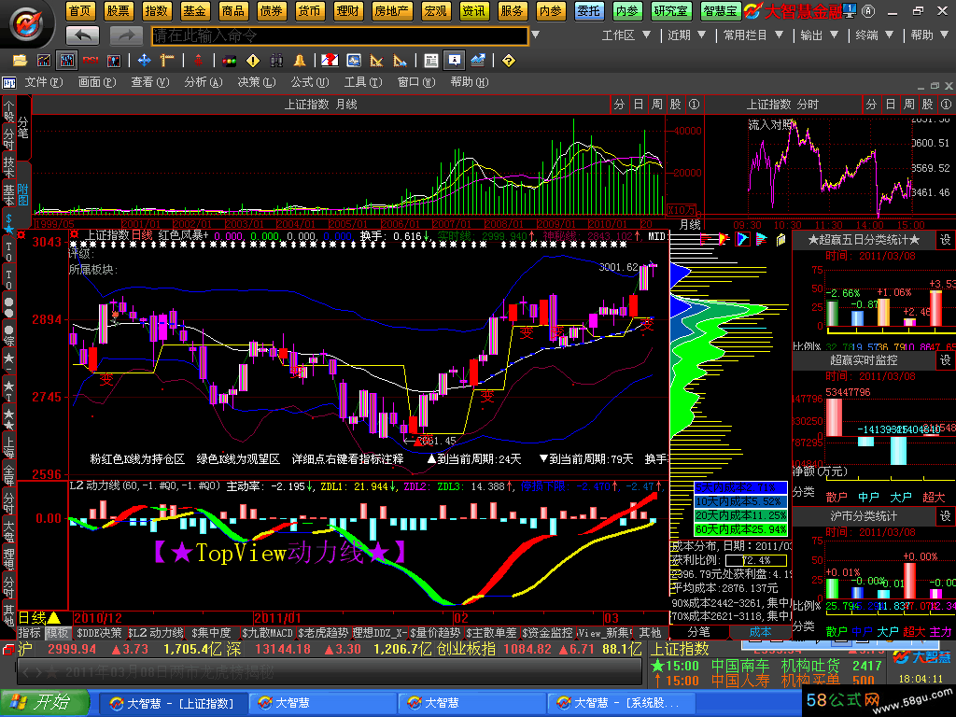Click the newspaper info toolbar icon
Screen dimensions: 956x717
[x=431, y=61]
